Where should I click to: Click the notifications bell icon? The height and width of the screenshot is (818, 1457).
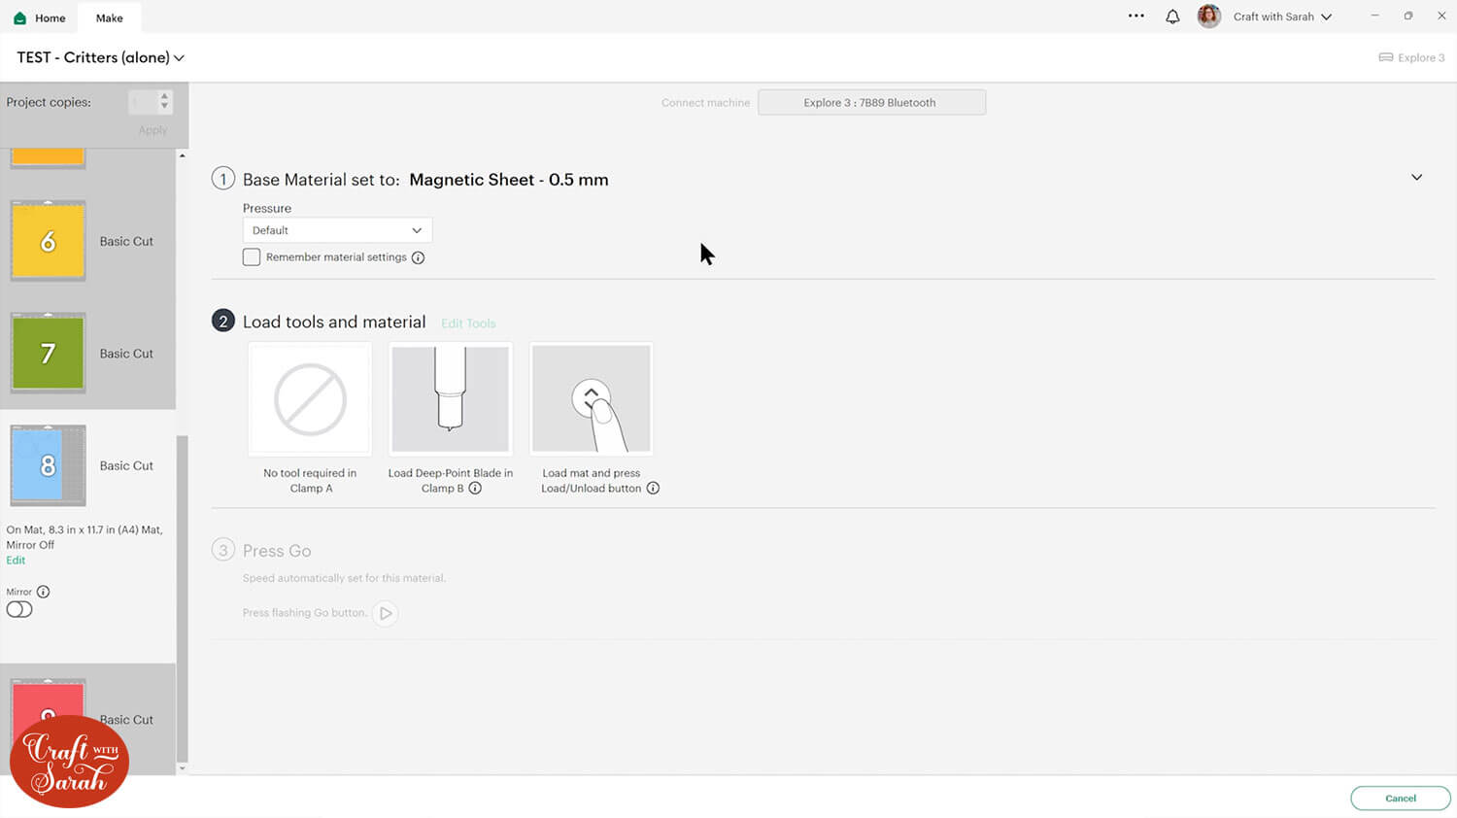[1172, 17]
